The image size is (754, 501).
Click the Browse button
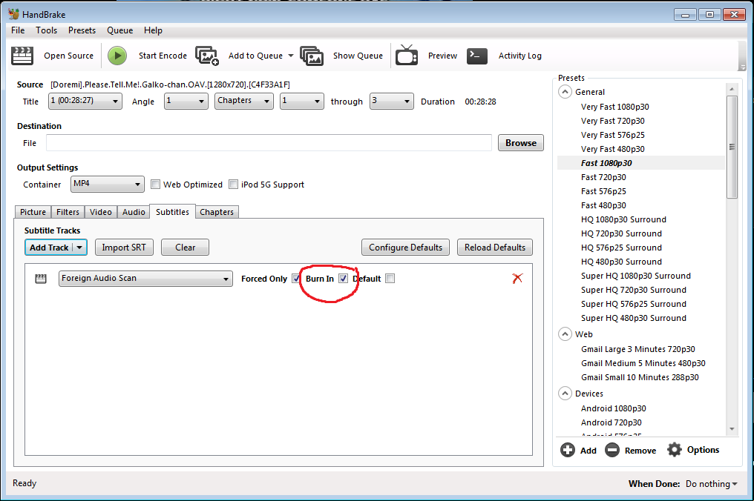pyautogui.click(x=521, y=143)
